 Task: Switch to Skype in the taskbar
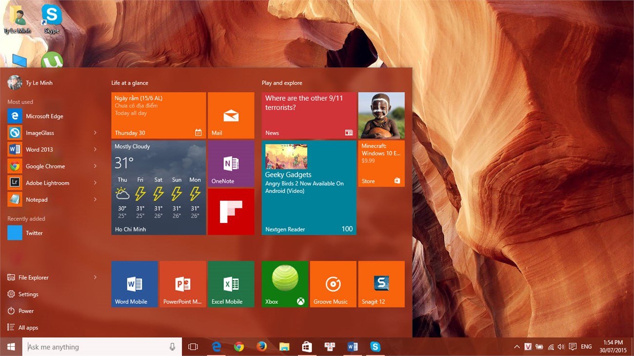(x=375, y=347)
